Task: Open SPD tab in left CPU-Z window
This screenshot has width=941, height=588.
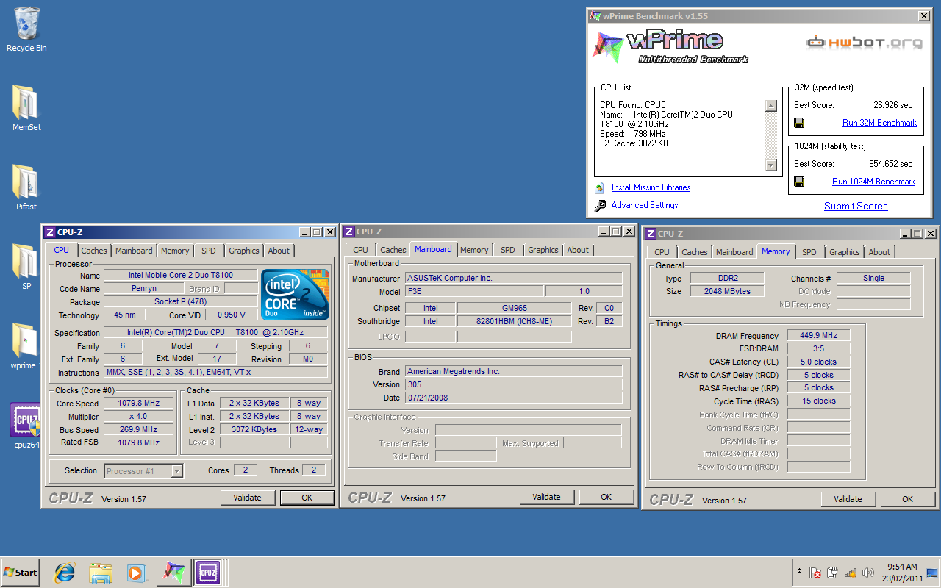Action: click(209, 251)
